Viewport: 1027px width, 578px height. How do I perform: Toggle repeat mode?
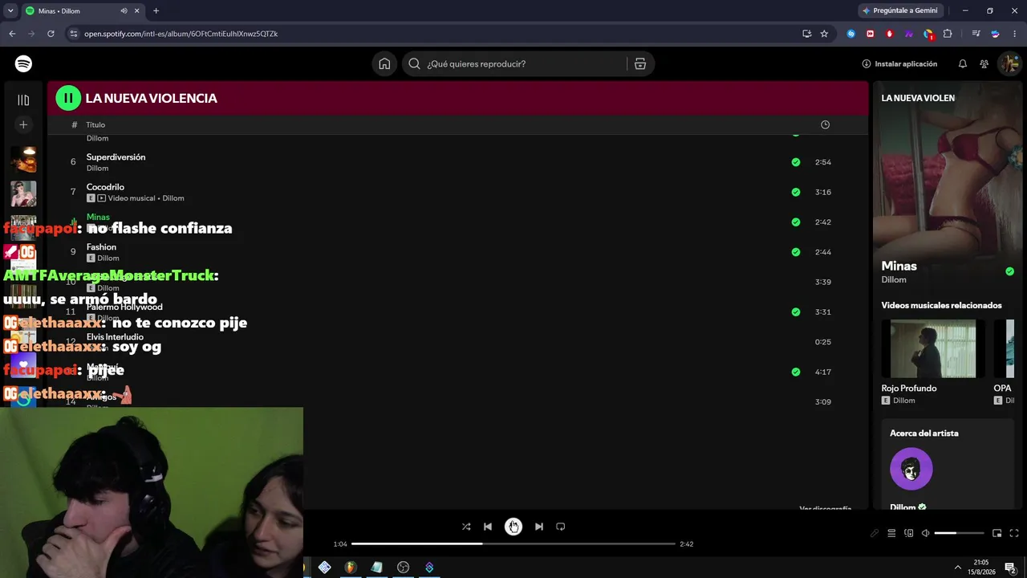[x=561, y=527]
